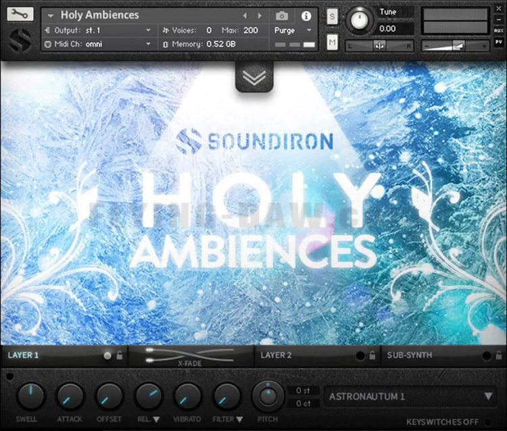Click the Tune value 0.00 field
This screenshot has width=507, height=431.
tap(395, 29)
